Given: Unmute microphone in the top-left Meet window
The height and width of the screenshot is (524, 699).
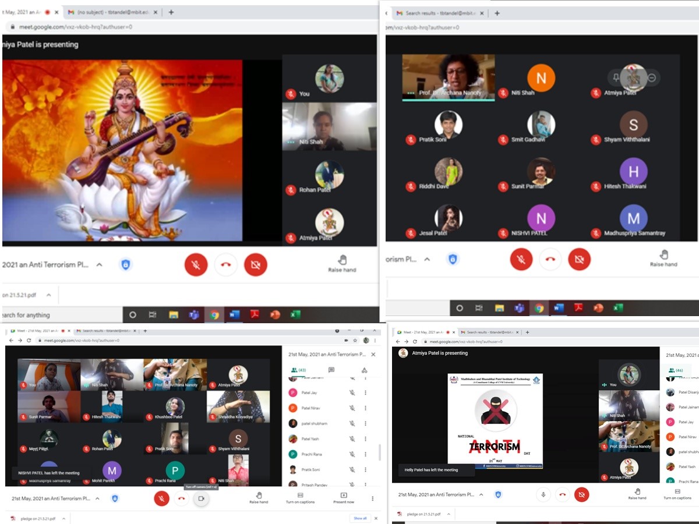Looking at the screenshot, I should (x=196, y=264).
